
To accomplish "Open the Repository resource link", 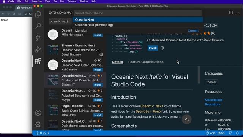I will (x=212, y=104).
